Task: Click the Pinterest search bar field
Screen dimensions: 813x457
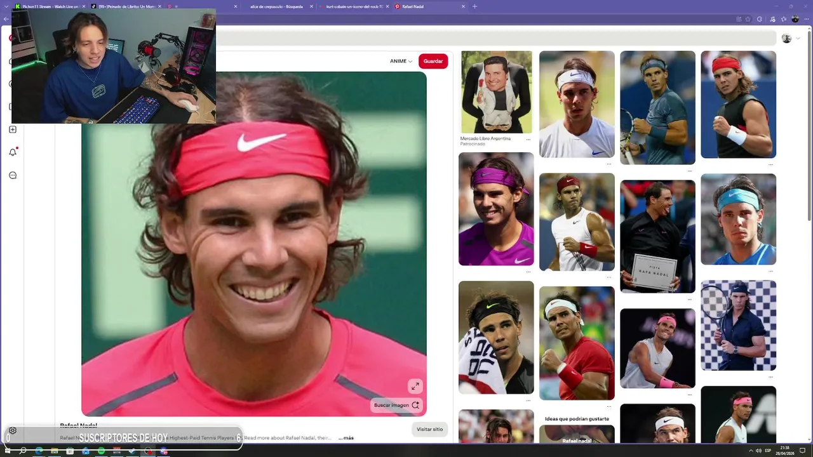Action: [x=495, y=38]
